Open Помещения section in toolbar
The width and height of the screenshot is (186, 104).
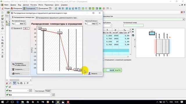pos(42,8)
